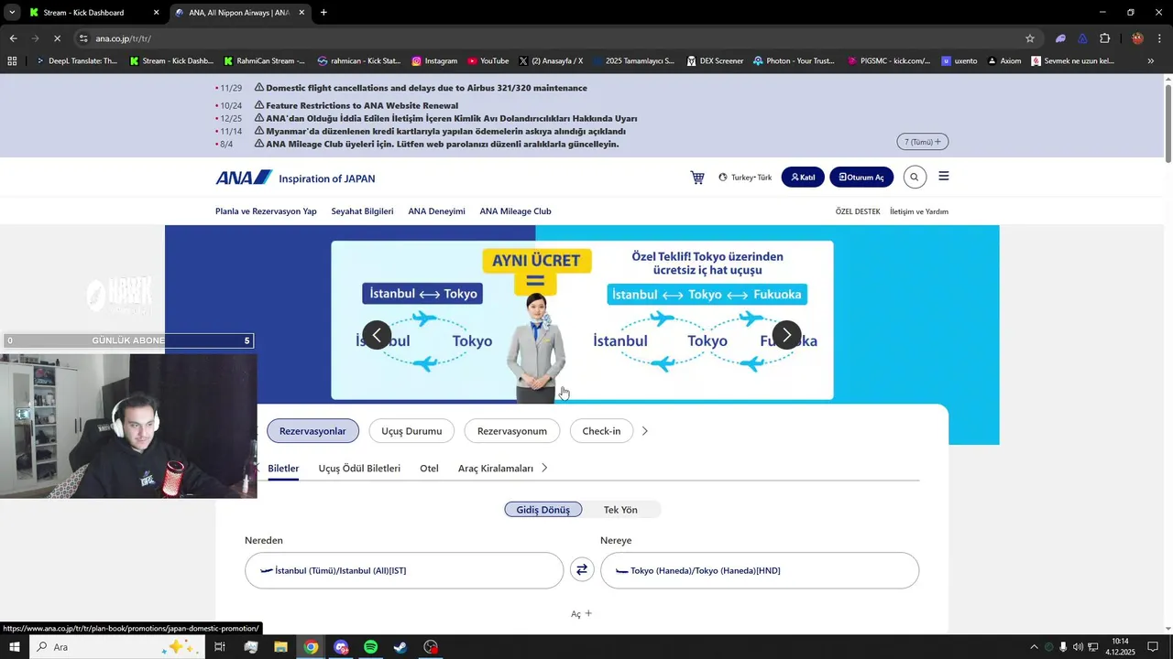The image size is (1173, 659).
Task: Click the Windows Start button
Action: click(x=14, y=647)
